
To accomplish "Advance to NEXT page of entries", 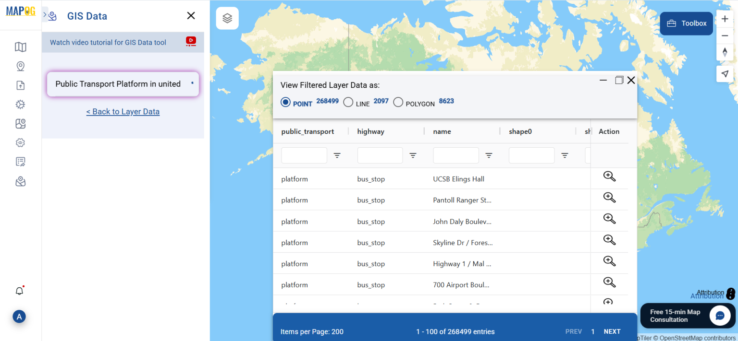I will tap(612, 331).
